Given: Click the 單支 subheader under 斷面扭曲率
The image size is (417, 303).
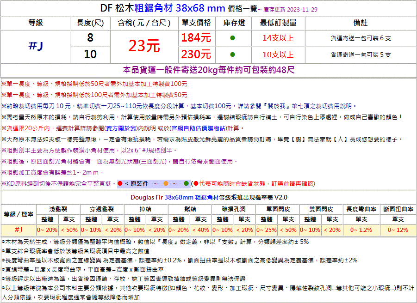Looking at the screenshot, I should click(x=398, y=219).
